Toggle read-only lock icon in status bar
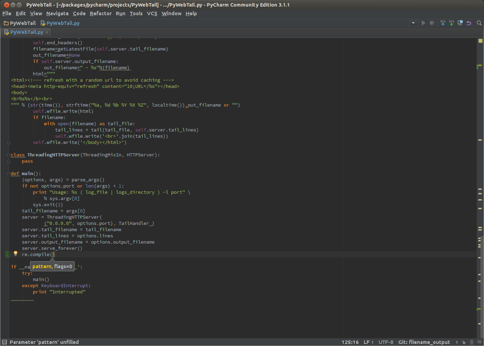Screen dimensions: 484x346 [464, 342]
